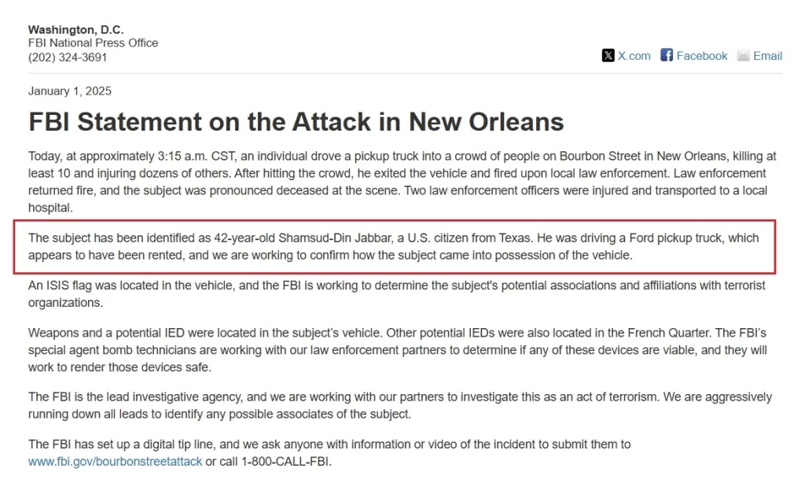Click the FBI Statement headline
The image size is (805, 487).
(x=296, y=122)
